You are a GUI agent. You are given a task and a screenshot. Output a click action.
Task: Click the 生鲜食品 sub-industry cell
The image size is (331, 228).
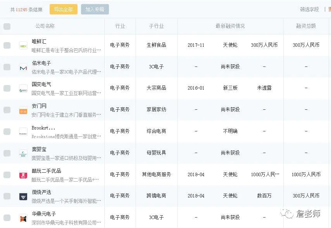coord(157,45)
